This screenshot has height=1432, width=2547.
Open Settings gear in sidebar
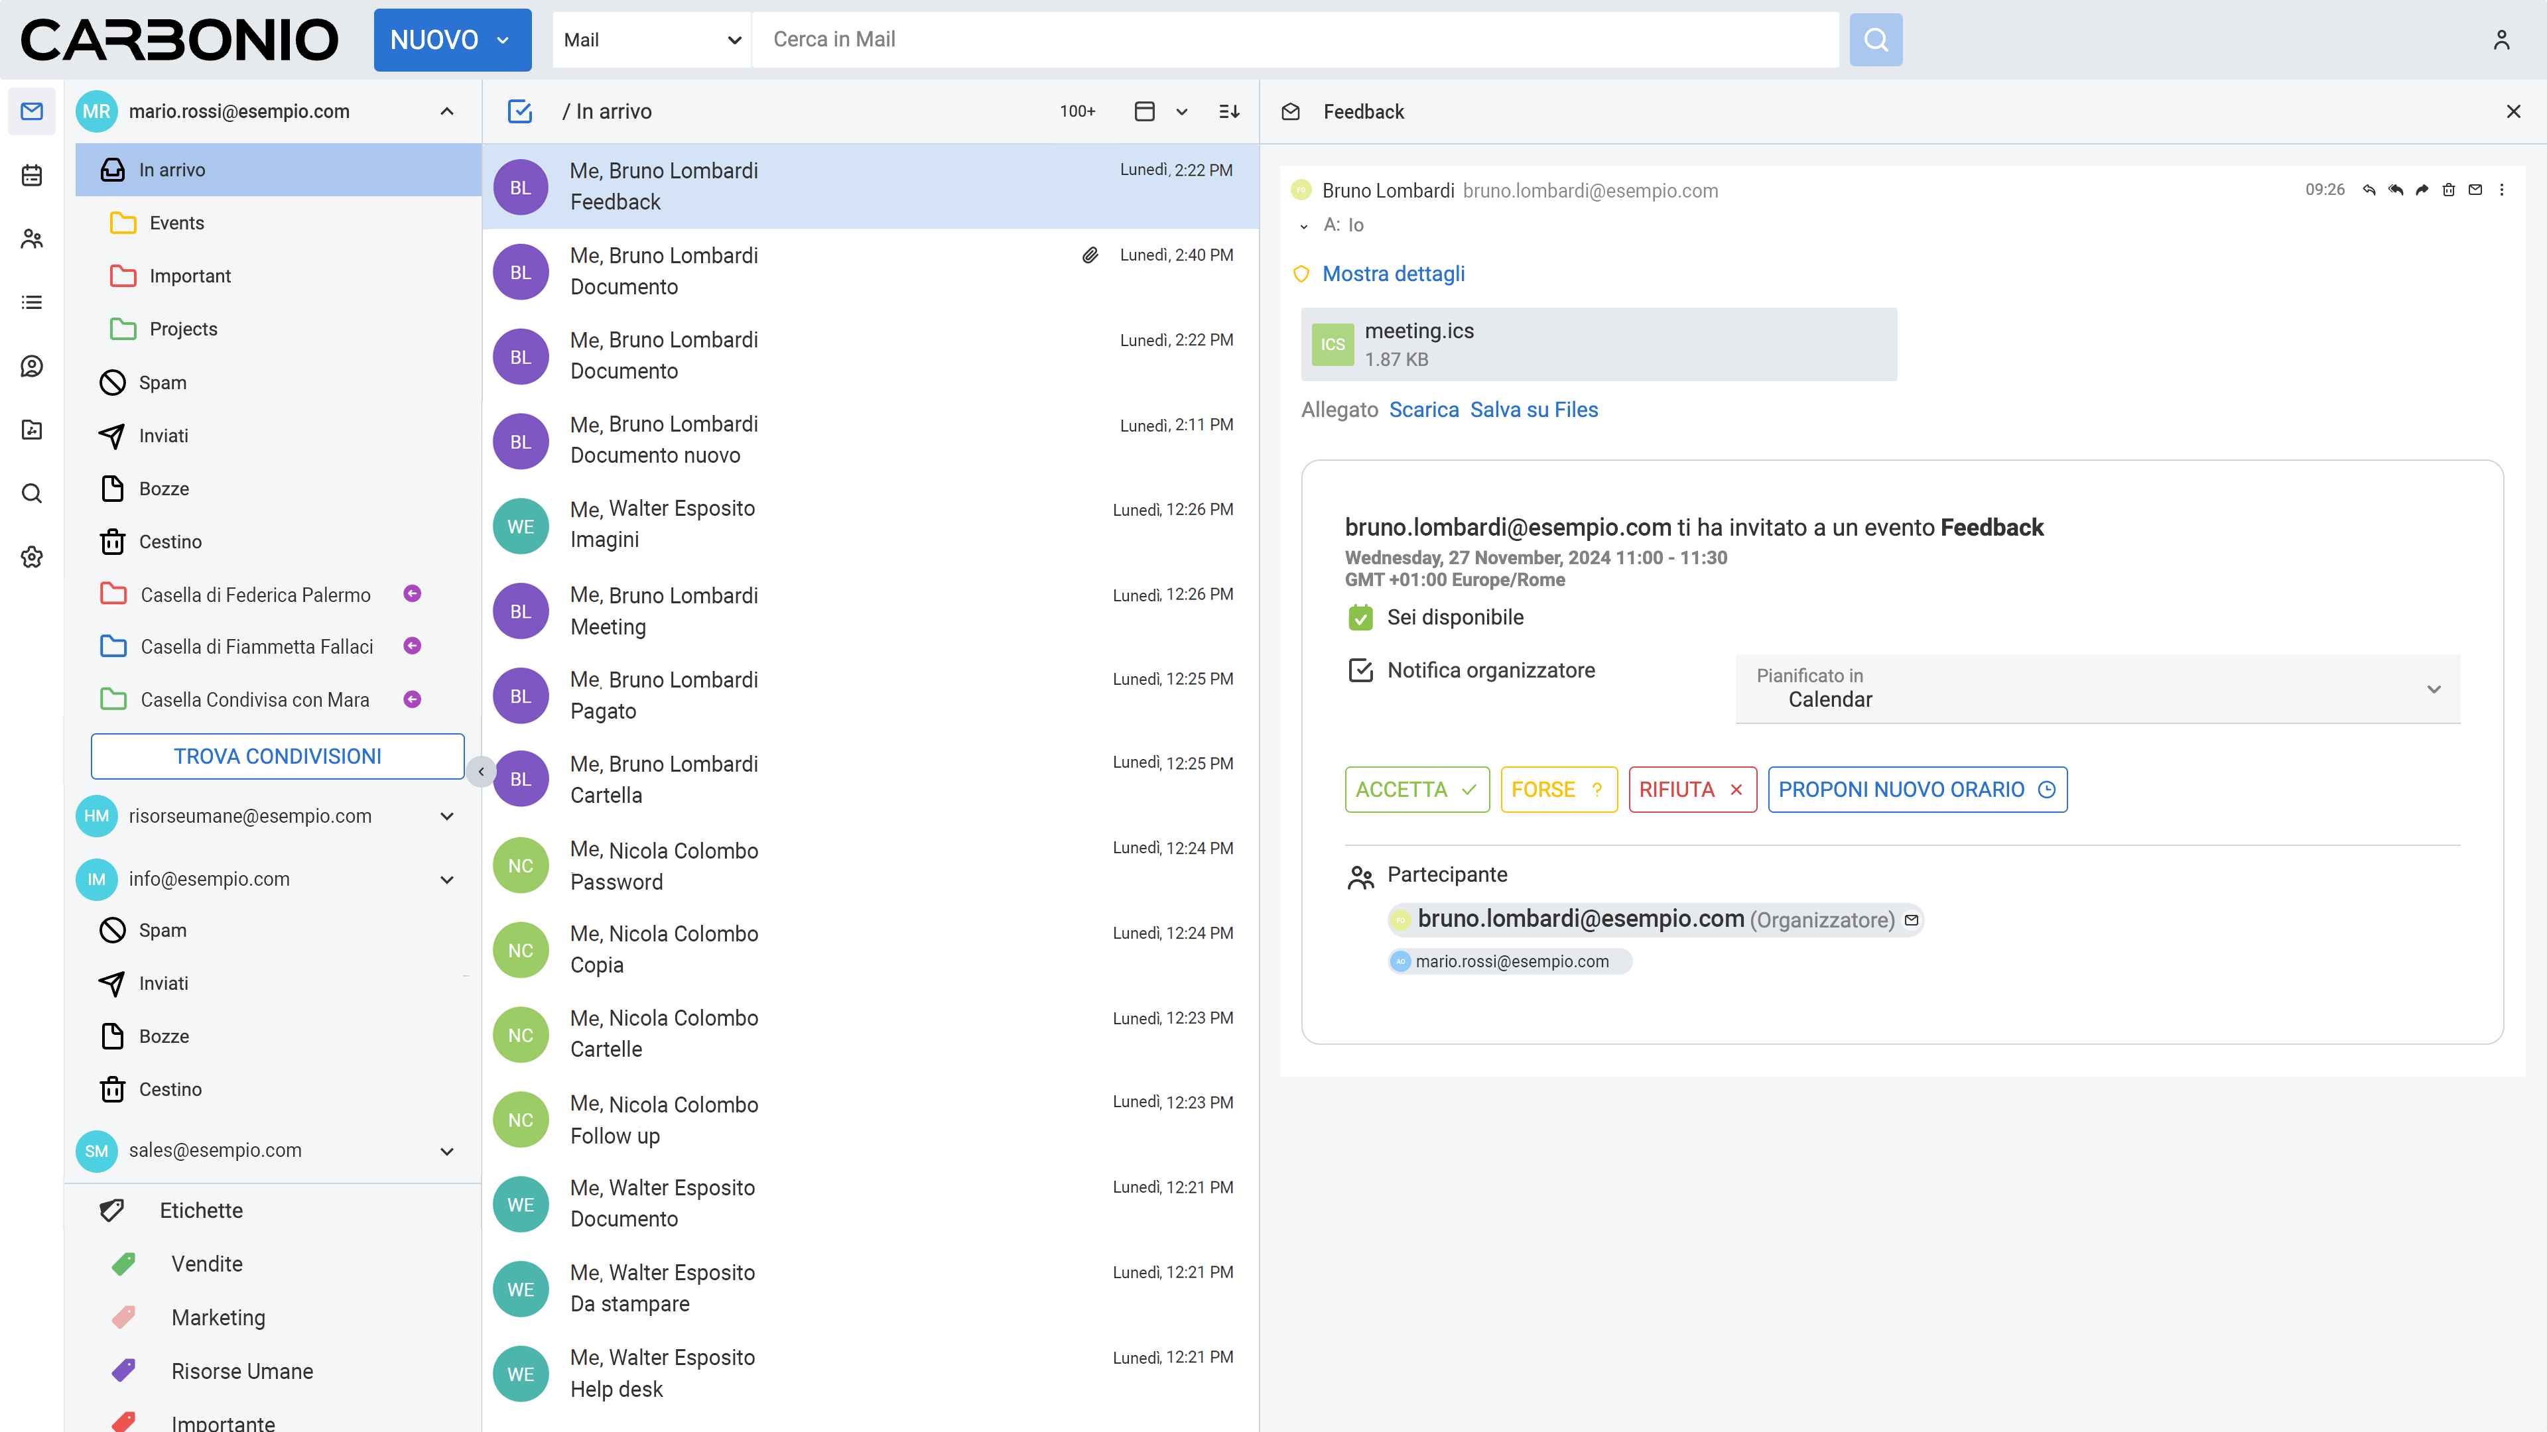coord(32,556)
